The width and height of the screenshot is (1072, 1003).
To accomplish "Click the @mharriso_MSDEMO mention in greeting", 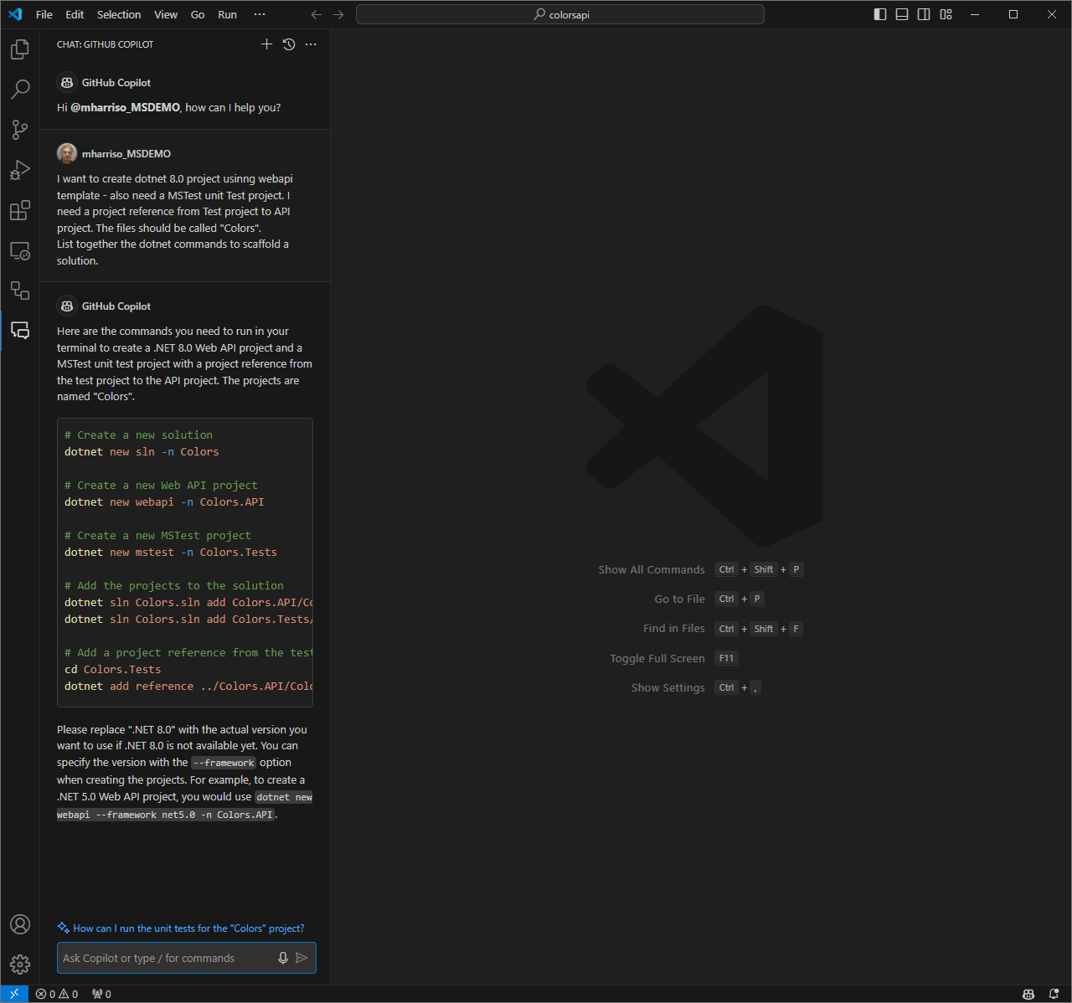I will pyautogui.click(x=125, y=107).
